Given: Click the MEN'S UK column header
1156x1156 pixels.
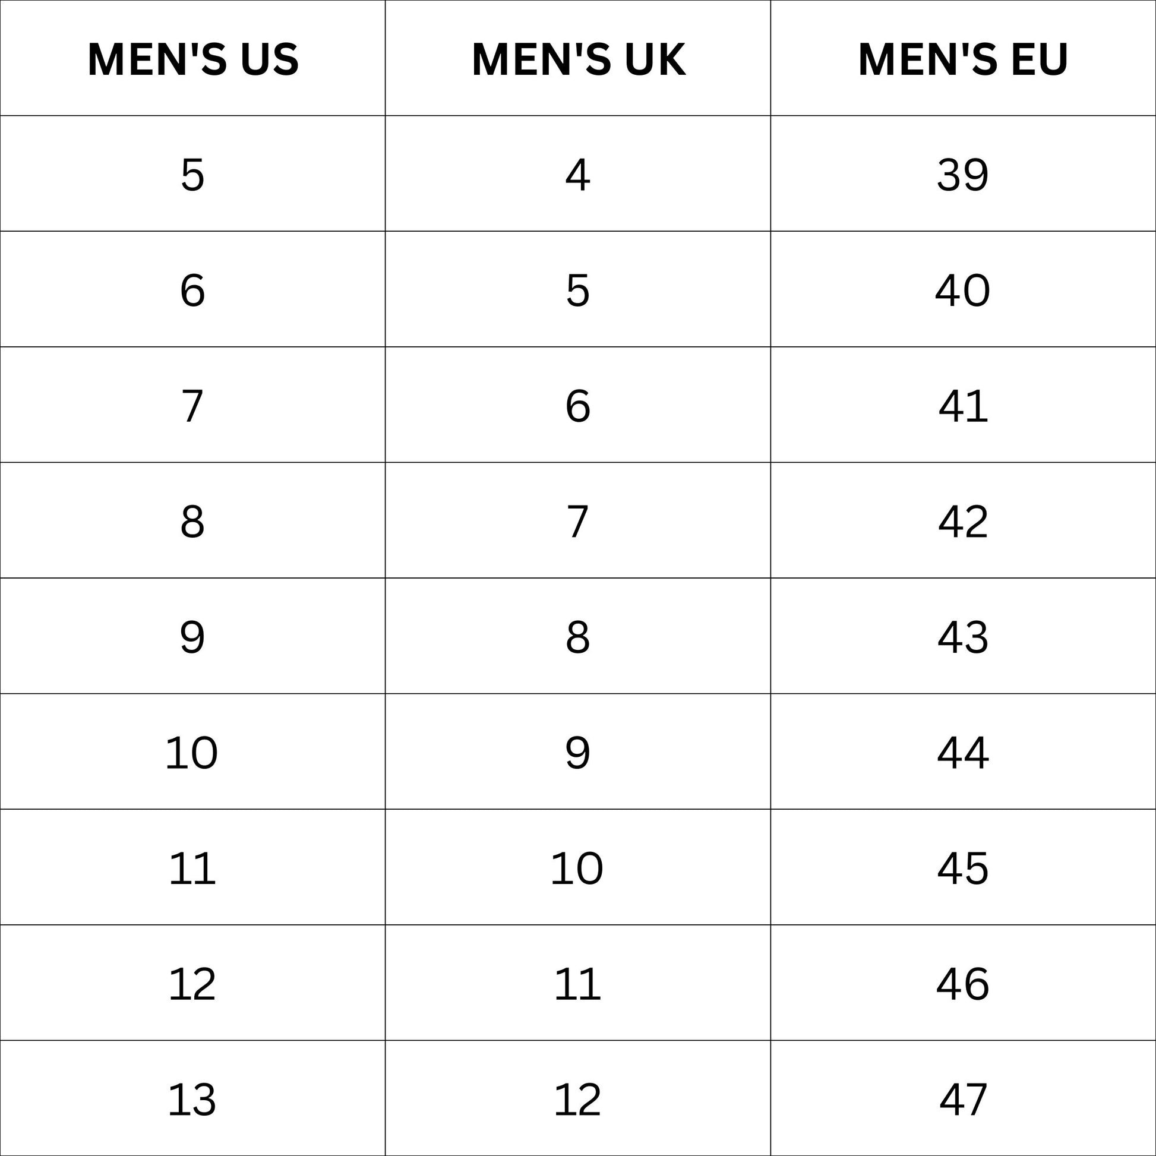Looking at the screenshot, I should pyautogui.click(x=578, y=59).
